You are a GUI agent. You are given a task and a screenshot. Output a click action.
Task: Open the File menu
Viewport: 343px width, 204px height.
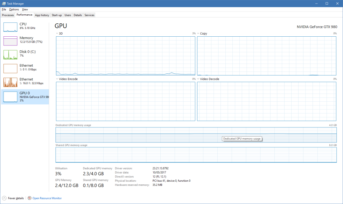coord(4,9)
